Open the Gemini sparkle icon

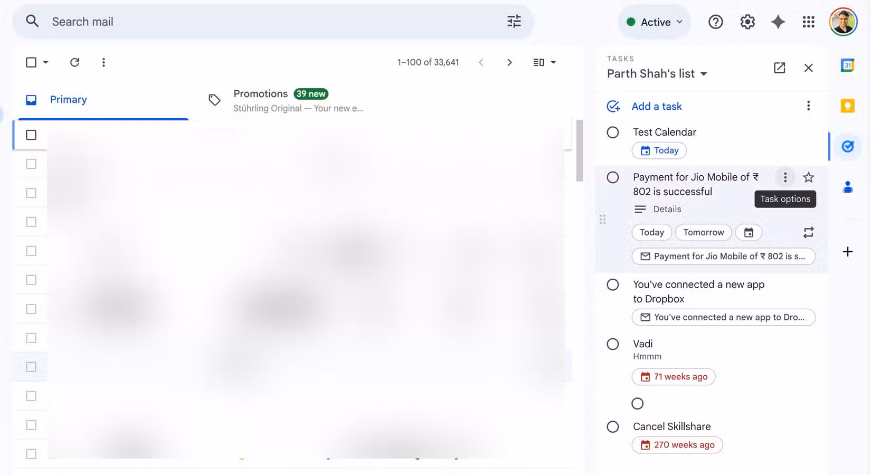778,22
